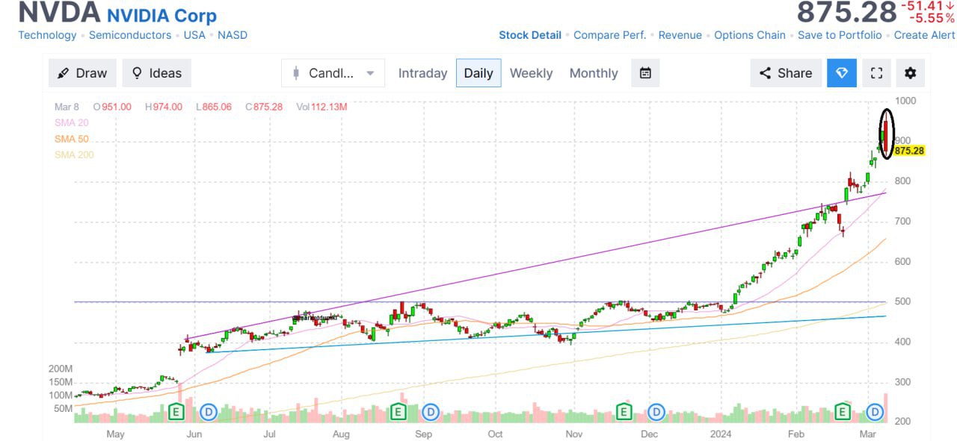This screenshot has height=441, width=957.
Task: Open the Candle chart type dropdown
Action: pyautogui.click(x=333, y=73)
